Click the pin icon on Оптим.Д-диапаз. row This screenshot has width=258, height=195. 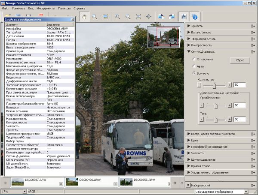coord(253,52)
